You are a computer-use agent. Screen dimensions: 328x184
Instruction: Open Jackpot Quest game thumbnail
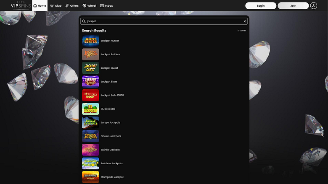click(90, 68)
